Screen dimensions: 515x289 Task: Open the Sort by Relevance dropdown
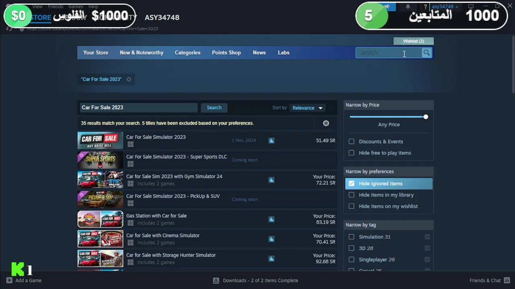pos(307,108)
